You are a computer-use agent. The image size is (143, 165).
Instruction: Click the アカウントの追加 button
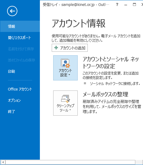(x=70, y=48)
